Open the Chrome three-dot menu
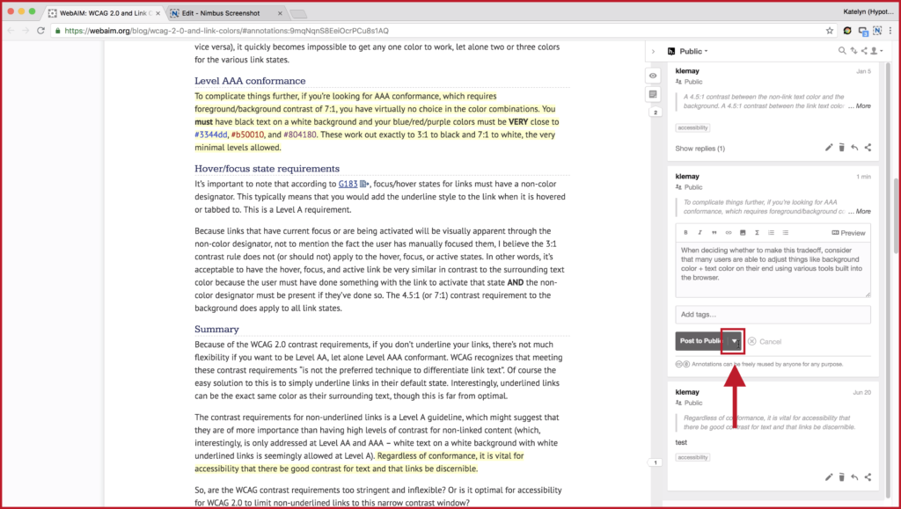This screenshot has height=509, width=901. click(x=891, y=31)
